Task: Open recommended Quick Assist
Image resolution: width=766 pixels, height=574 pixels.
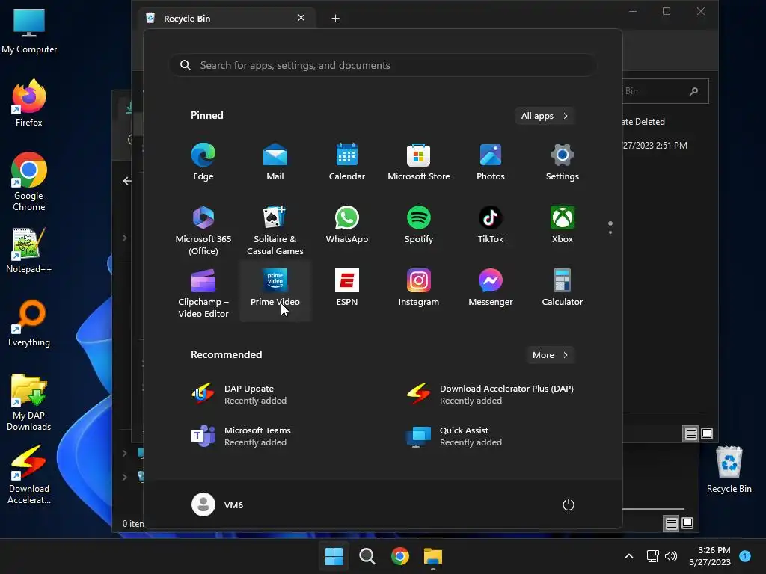Action: (491, 436)
